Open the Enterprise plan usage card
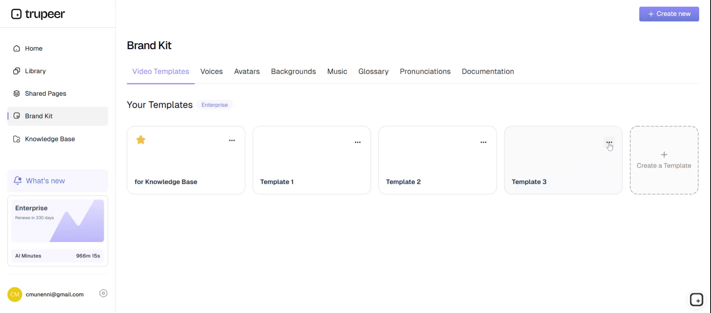The height and width of the screenshot is (313, 711). [58, 231]
